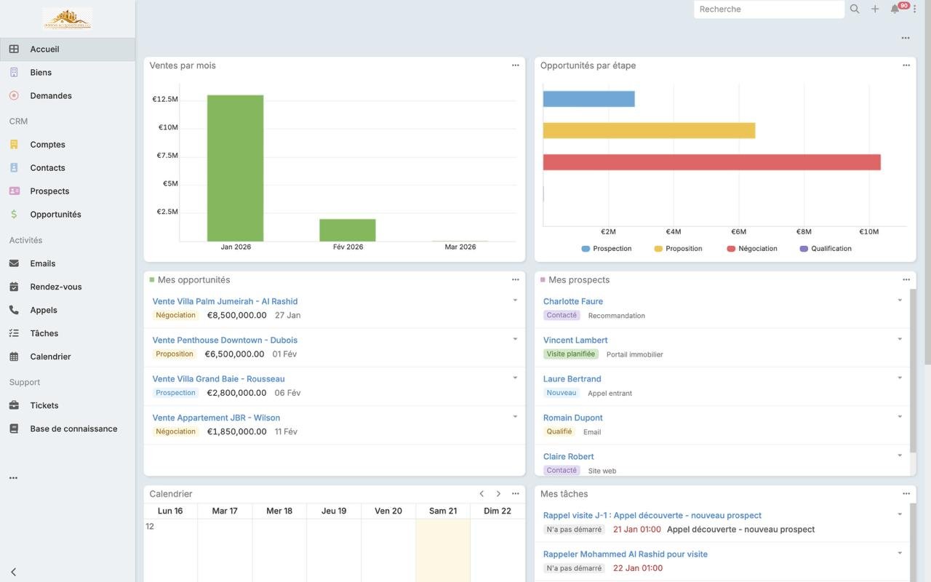The height and width of the screenshot is (582, 931).
Task: Open quick create with the plus icon
Action: pyautogui.click(x=874, y=9)
